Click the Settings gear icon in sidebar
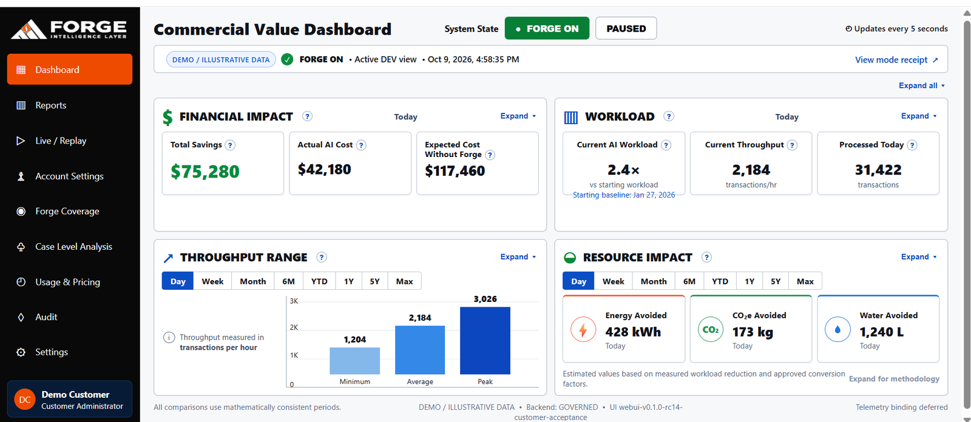Screen dimensions: 971x422 click(21, 352)
